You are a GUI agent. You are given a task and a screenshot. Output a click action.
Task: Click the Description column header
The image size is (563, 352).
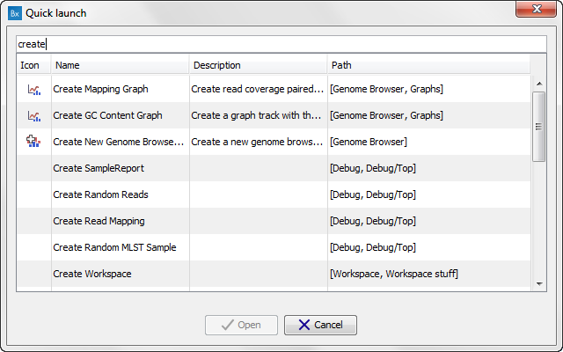point(258,65)
